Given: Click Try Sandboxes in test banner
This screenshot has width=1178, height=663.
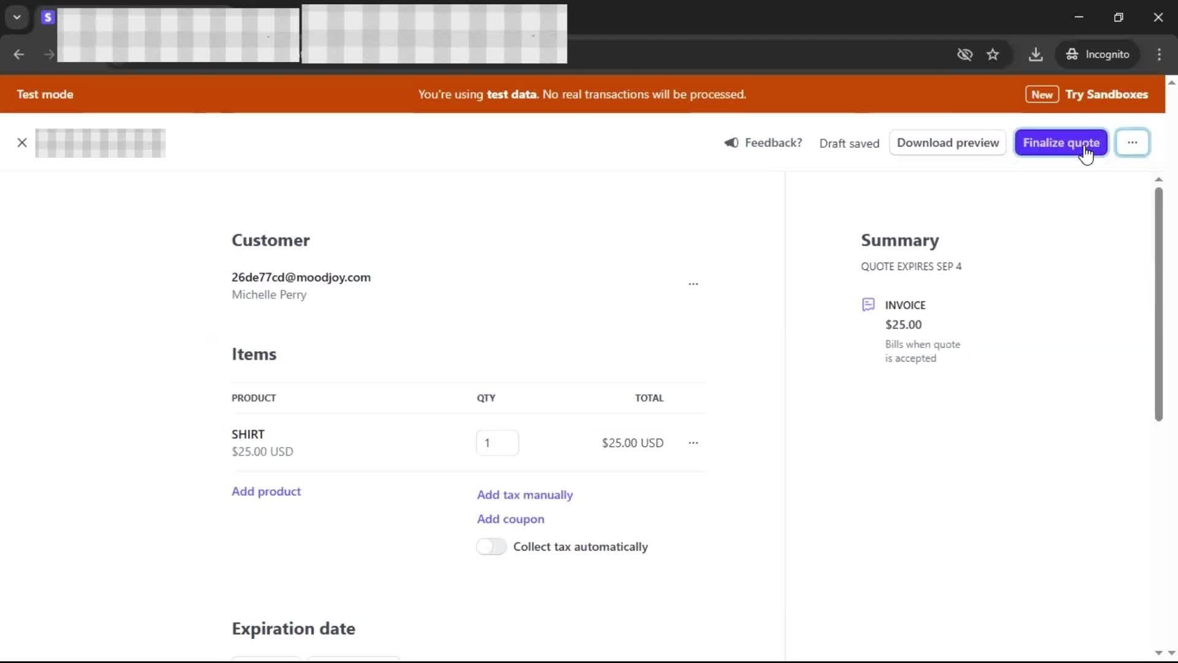Looking at the screenshot, I should 1106,95.
